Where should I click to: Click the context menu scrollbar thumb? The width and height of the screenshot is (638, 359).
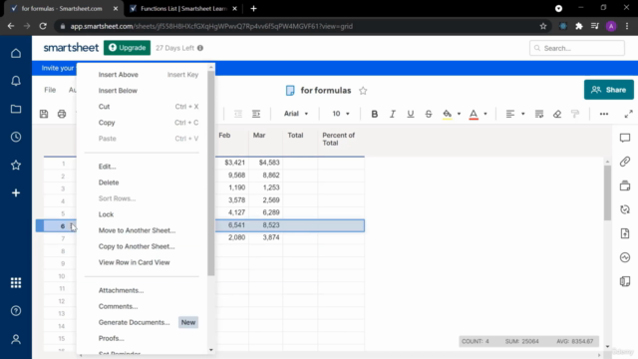point(210,173)
